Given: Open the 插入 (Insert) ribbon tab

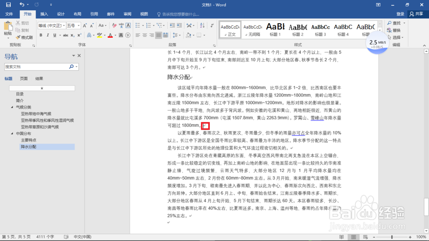Looking at the screenshot, I should [44, 14].
